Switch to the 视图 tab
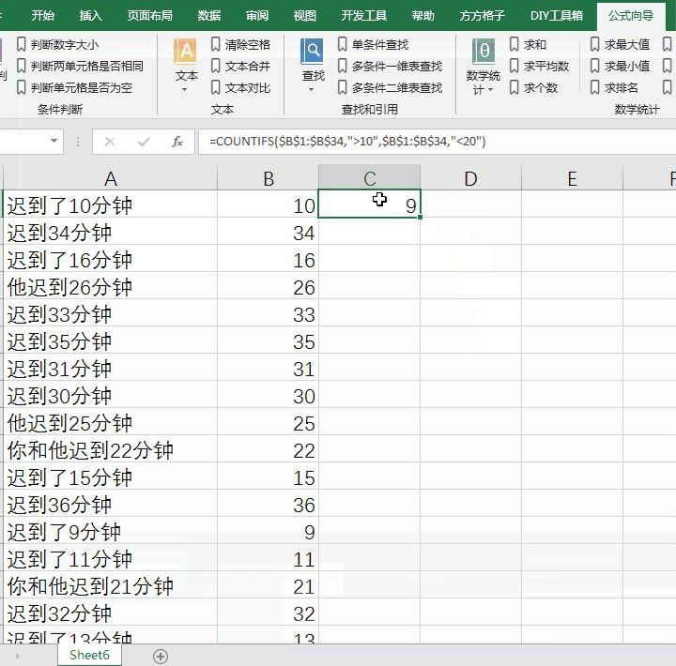Image resolution: width=676 pixels, height=666 pixels. 304,16
